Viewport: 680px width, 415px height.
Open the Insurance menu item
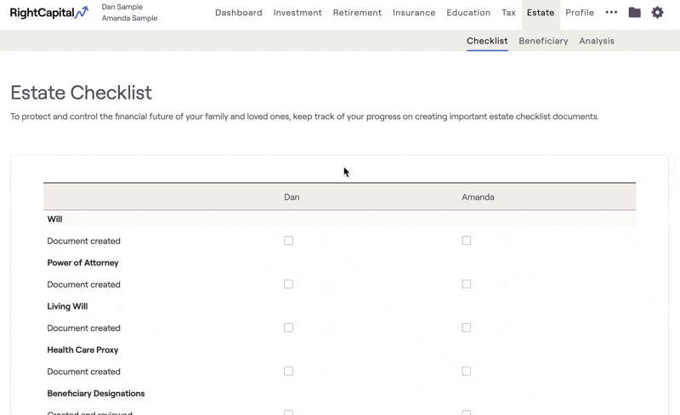coord(414,13)
